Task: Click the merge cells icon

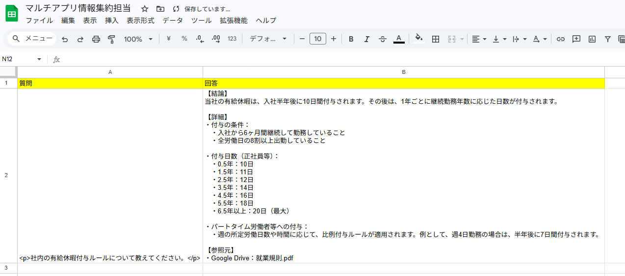Action: [x=452, y=39]
